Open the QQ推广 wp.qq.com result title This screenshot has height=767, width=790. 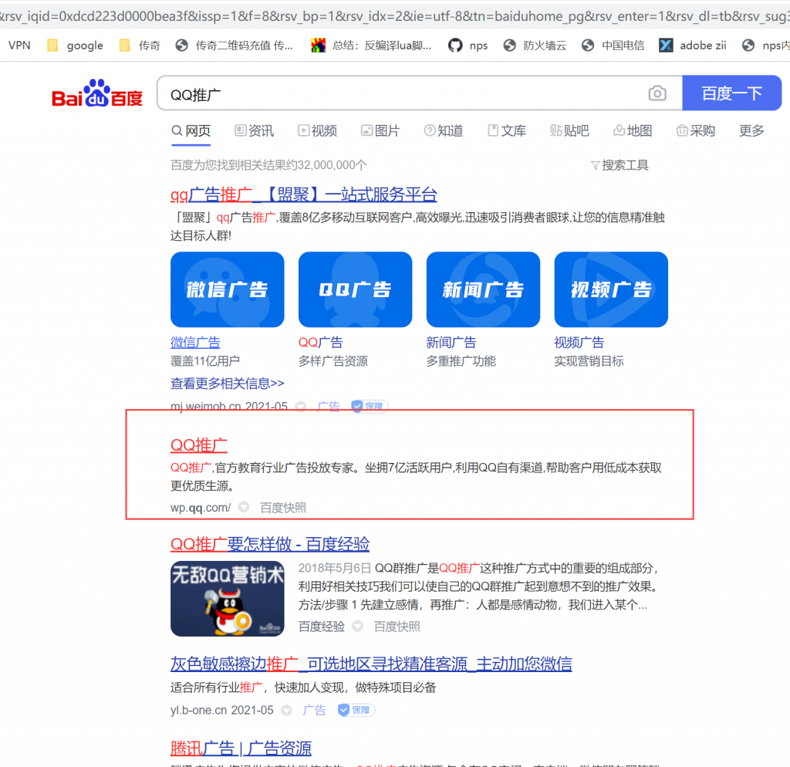(198, 445)
